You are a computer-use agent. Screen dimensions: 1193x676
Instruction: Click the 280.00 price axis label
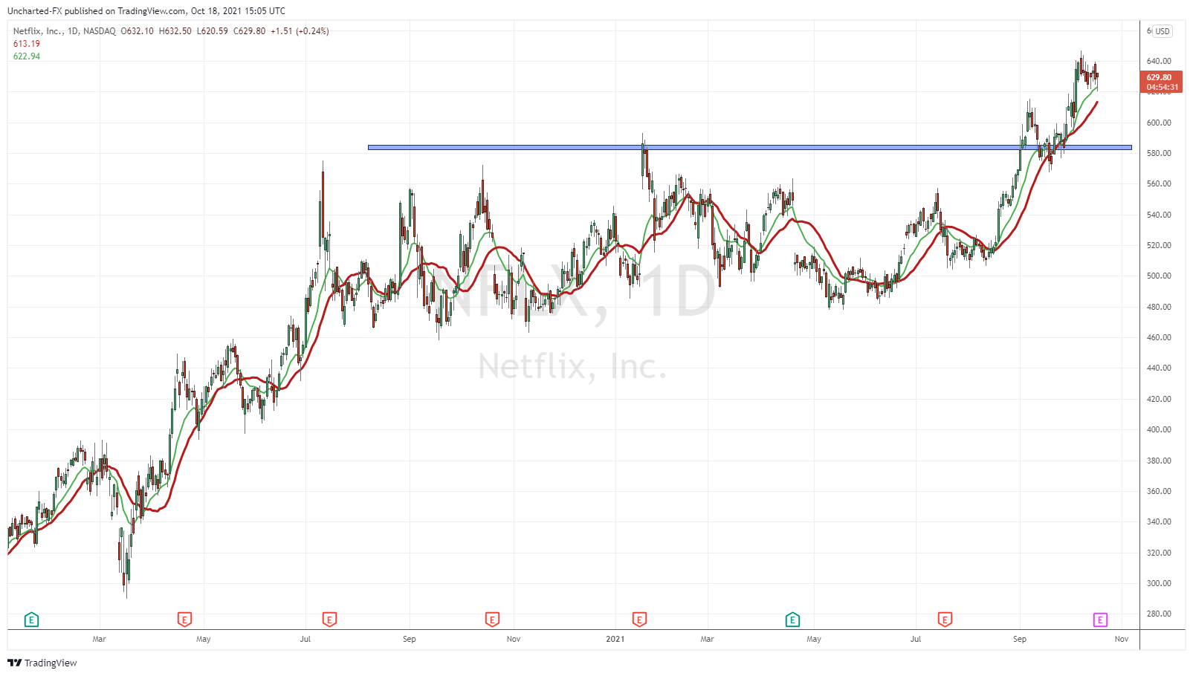pyautogui.click(x=1159, y=614)
